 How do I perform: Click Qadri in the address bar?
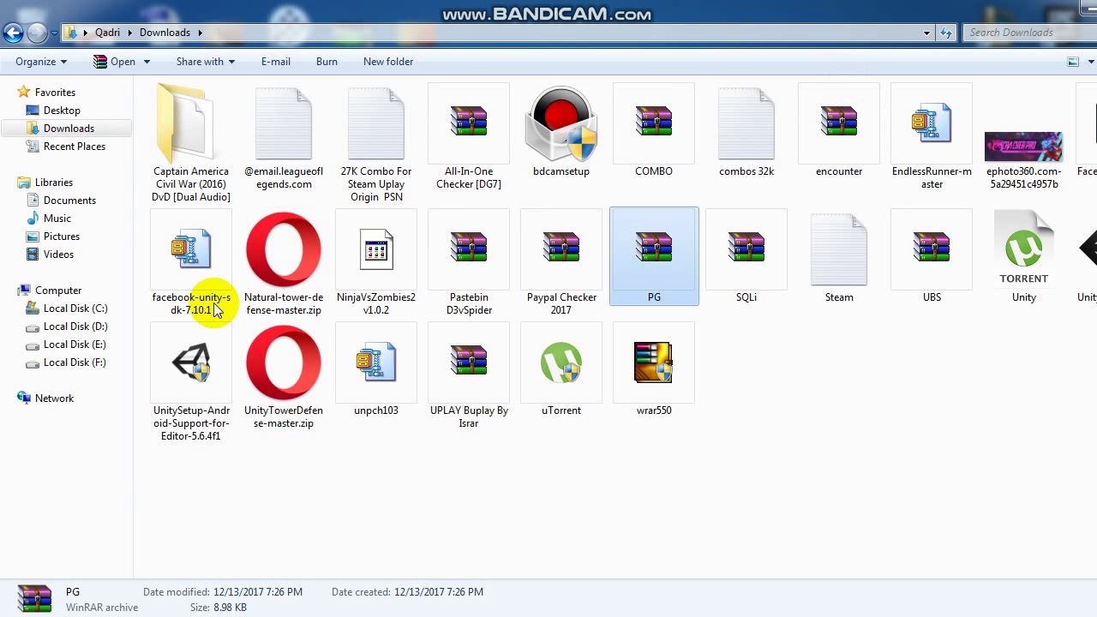tap(108, 33)
